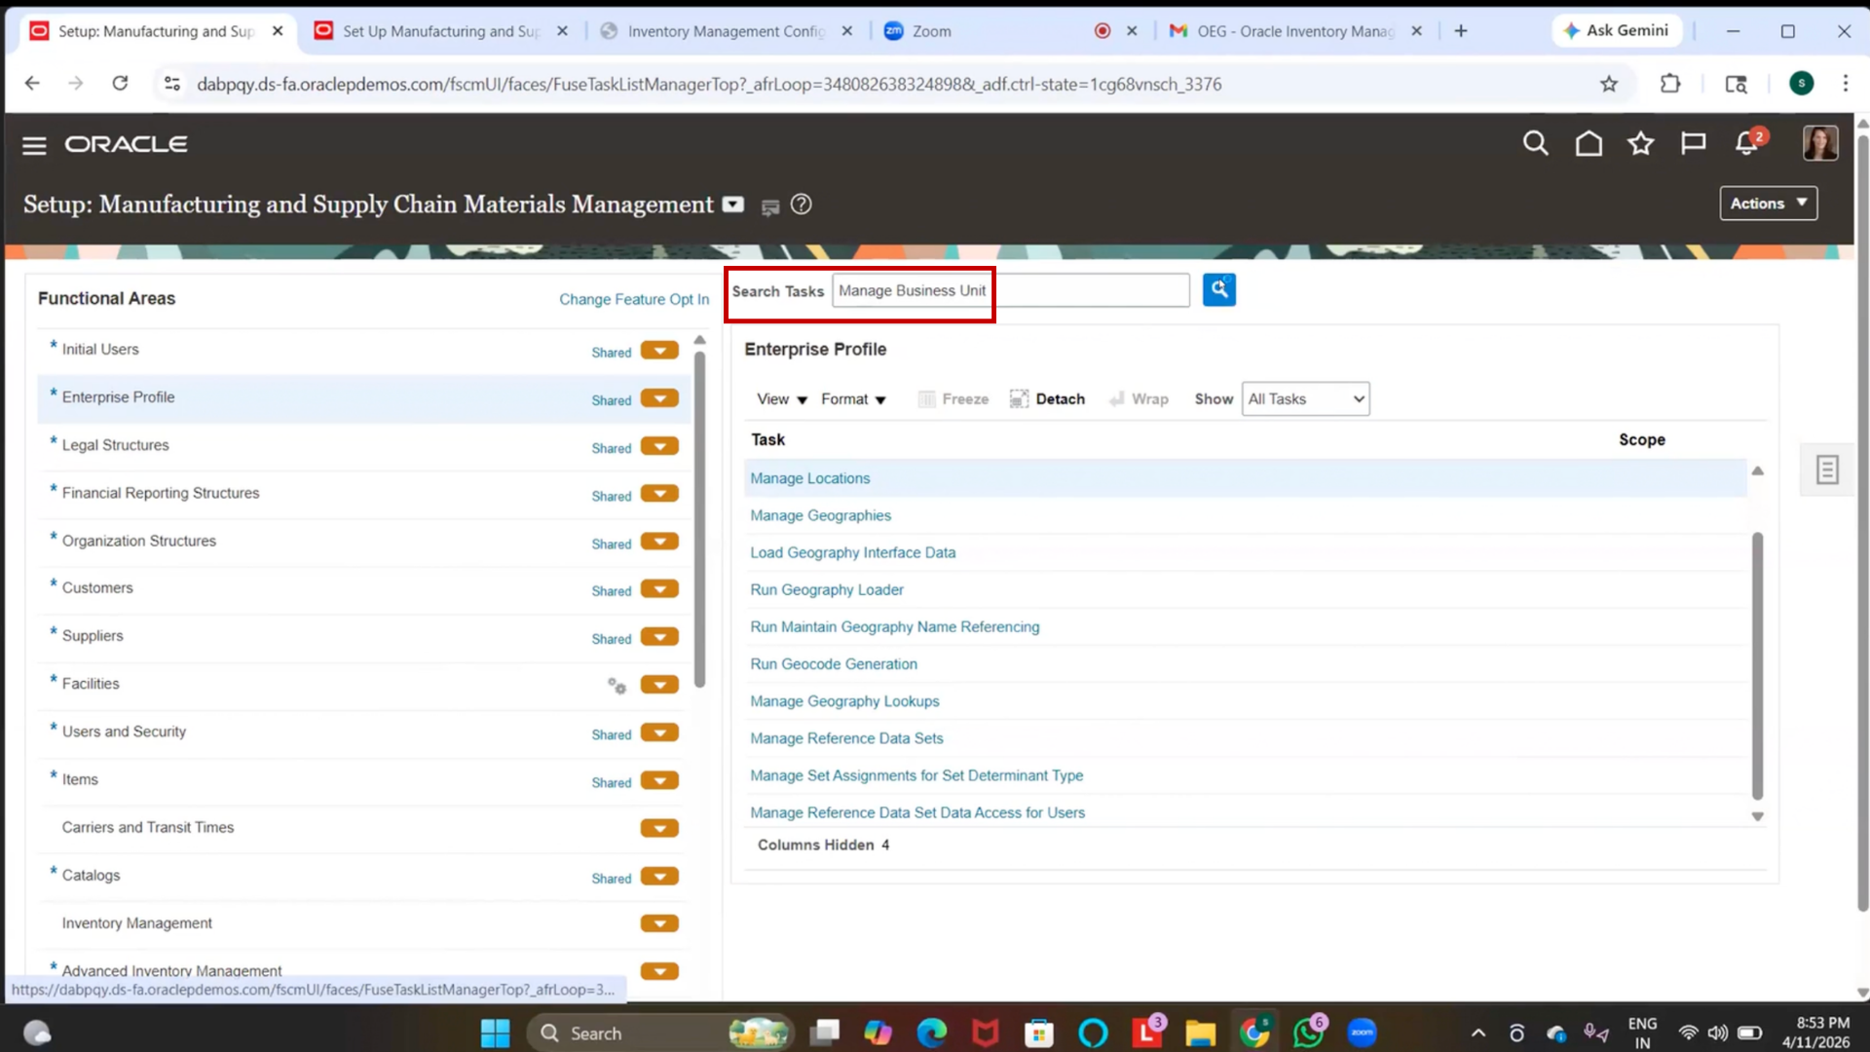Open the Oracle navigator hamburger menu
This screenshot has width=1870, height=1052.
click(34, 145)
